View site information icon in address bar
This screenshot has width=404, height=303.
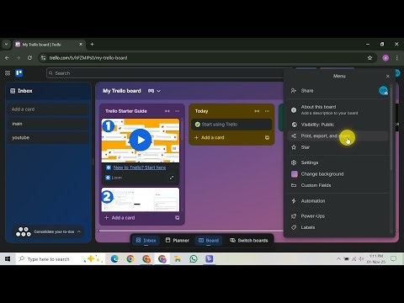[43, 58]
